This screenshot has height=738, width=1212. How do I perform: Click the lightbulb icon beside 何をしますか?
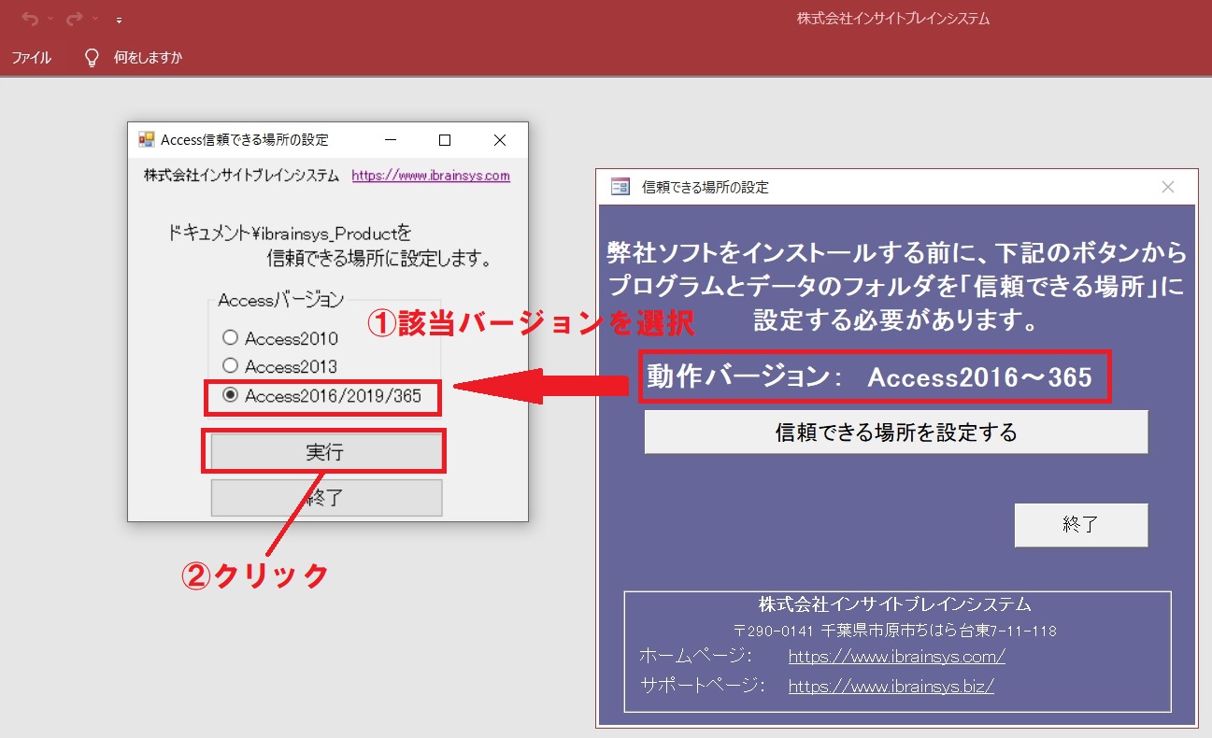pos(92,58)
